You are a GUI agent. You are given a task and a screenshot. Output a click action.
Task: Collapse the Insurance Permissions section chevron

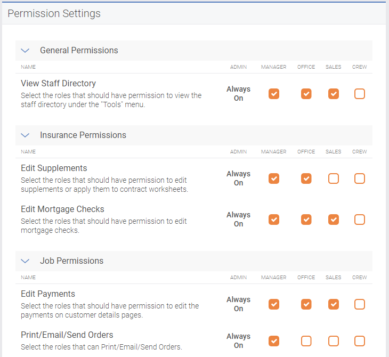25,135
